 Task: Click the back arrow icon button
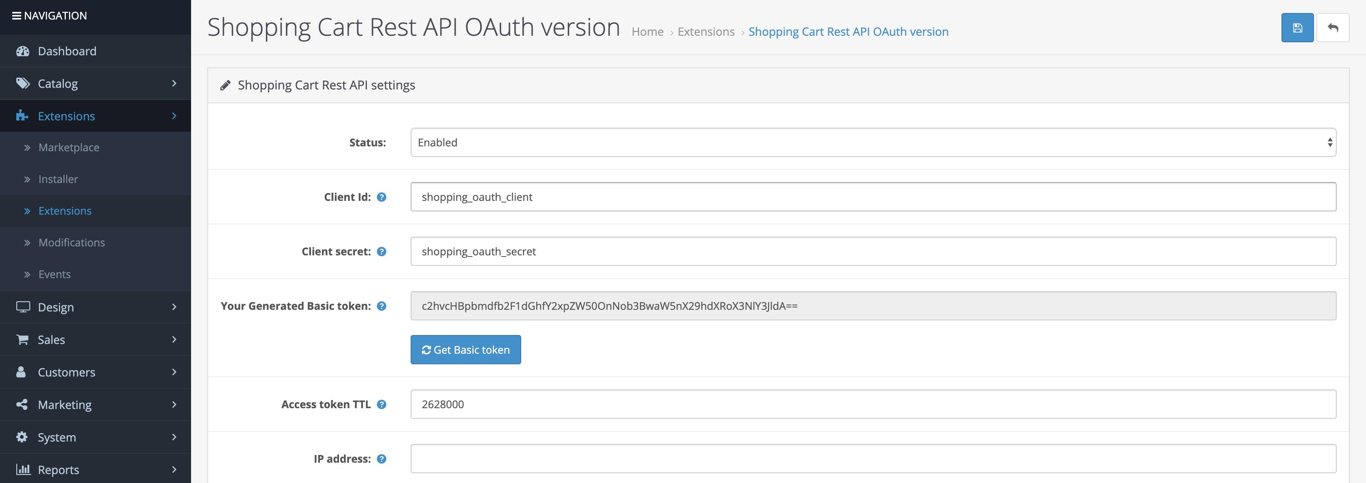click(1333, 28)
